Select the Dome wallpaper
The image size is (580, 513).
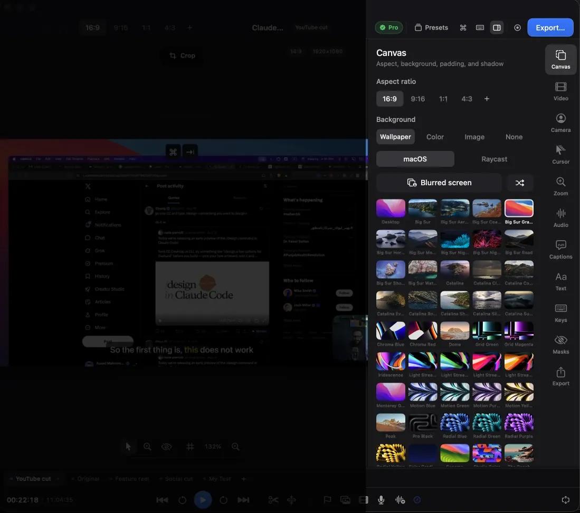pos(454,331)
